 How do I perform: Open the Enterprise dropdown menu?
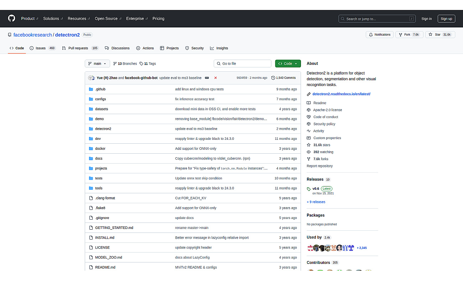(137, 19)
